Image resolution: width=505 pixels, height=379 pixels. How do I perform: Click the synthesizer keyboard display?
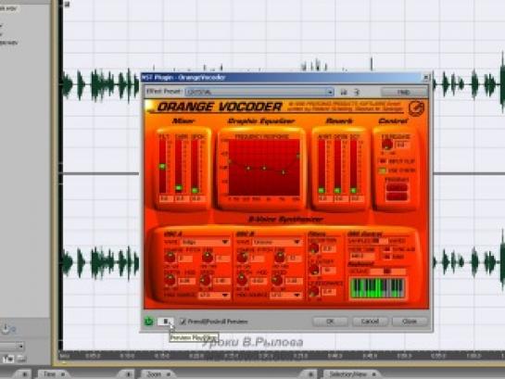[377, 288]
